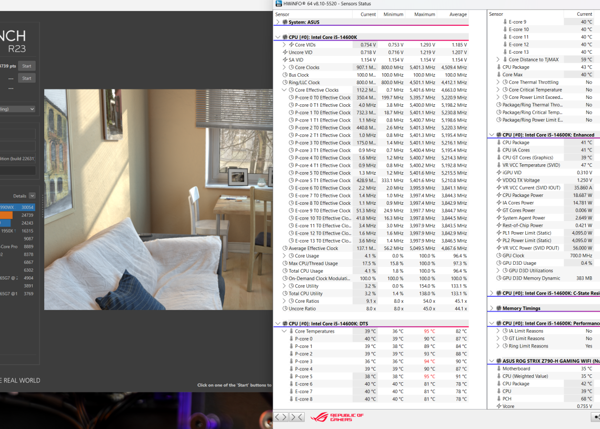
Task: Click the clock icon beside Bus Clock
Action: click(x=285, y=75)
